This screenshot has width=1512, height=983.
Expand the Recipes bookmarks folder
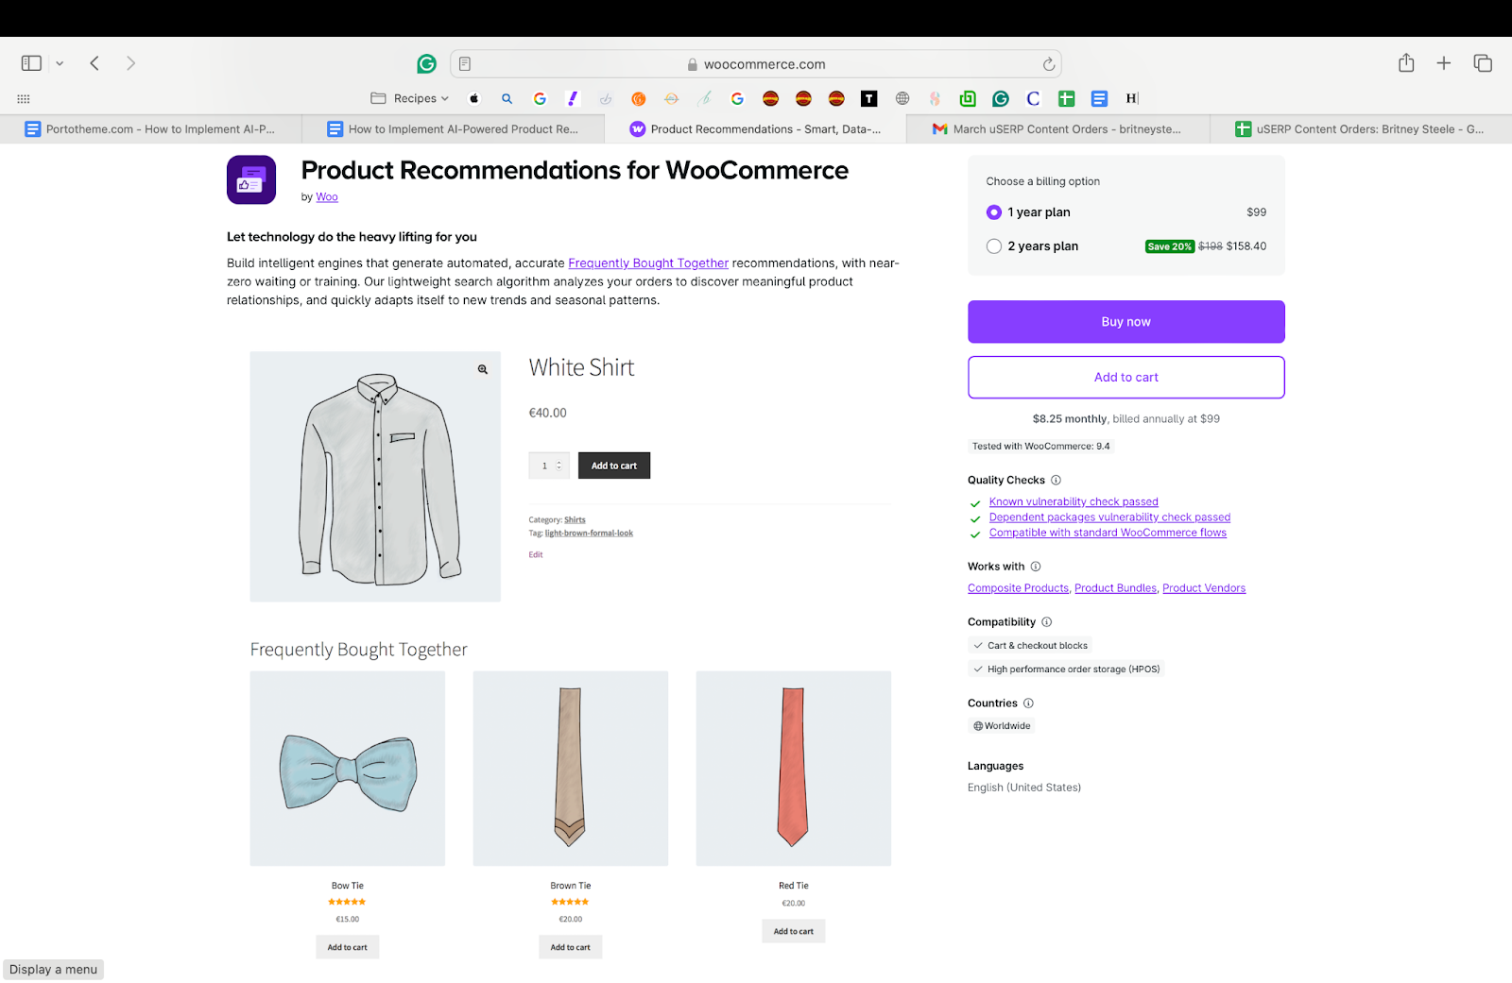(410, 98)
